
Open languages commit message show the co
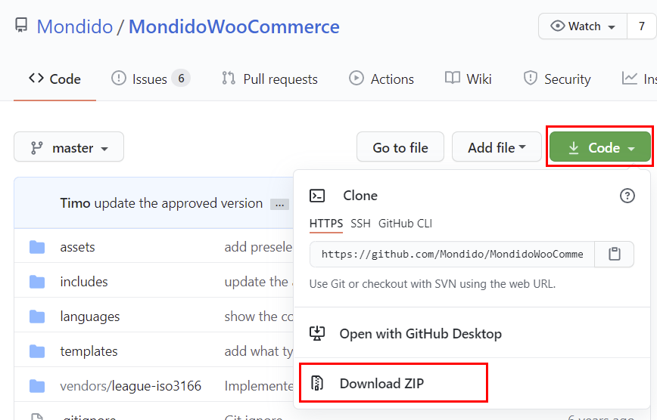[259, 317]
